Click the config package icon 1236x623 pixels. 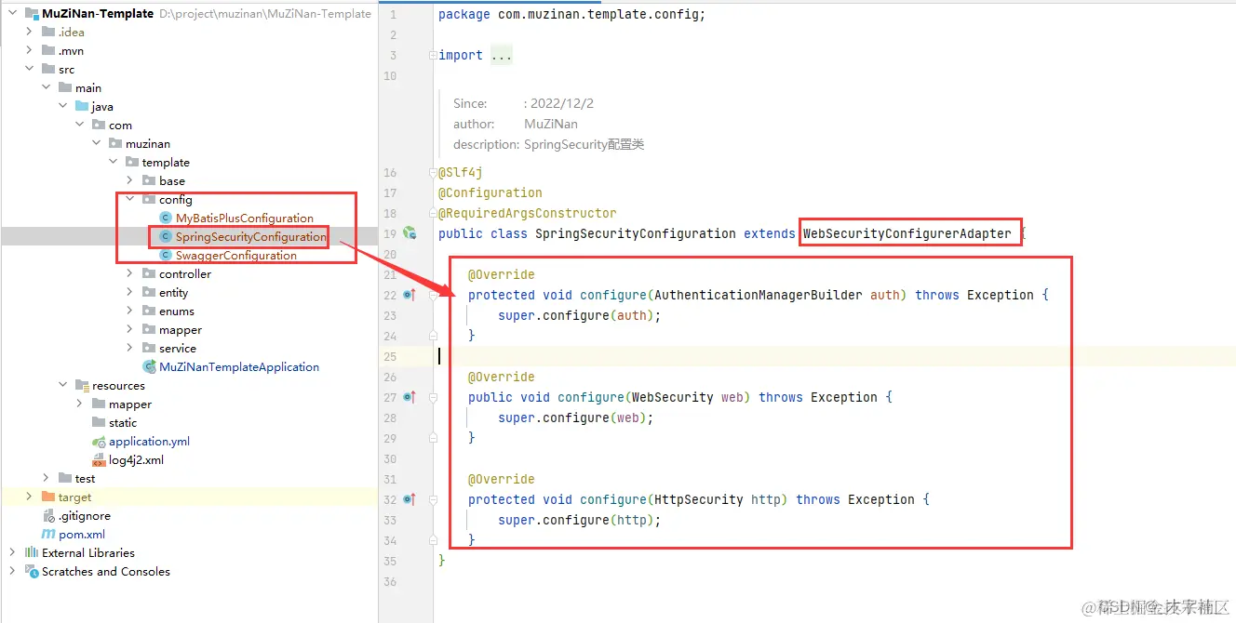point(149,200)
